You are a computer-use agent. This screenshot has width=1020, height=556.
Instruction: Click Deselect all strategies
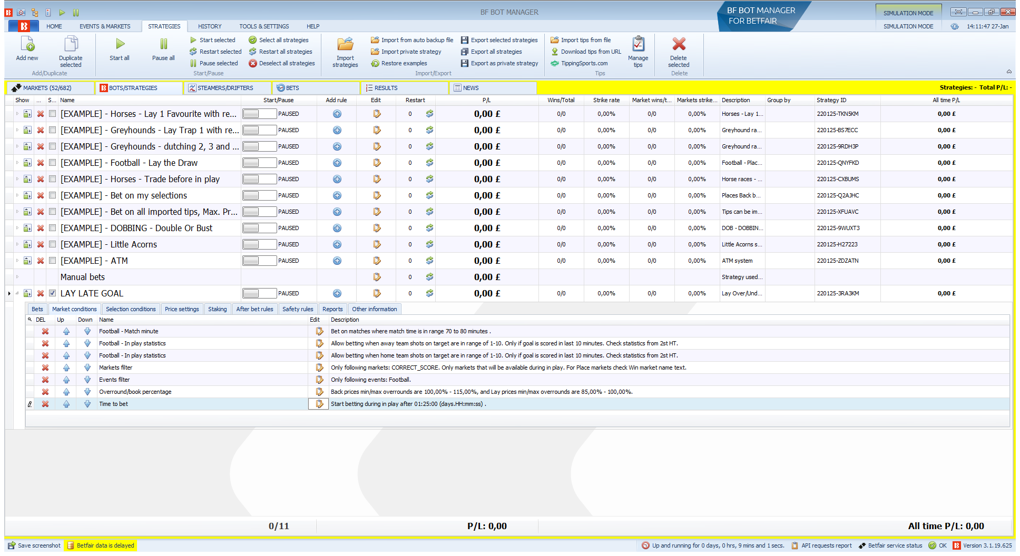click(x=282, y=63)
